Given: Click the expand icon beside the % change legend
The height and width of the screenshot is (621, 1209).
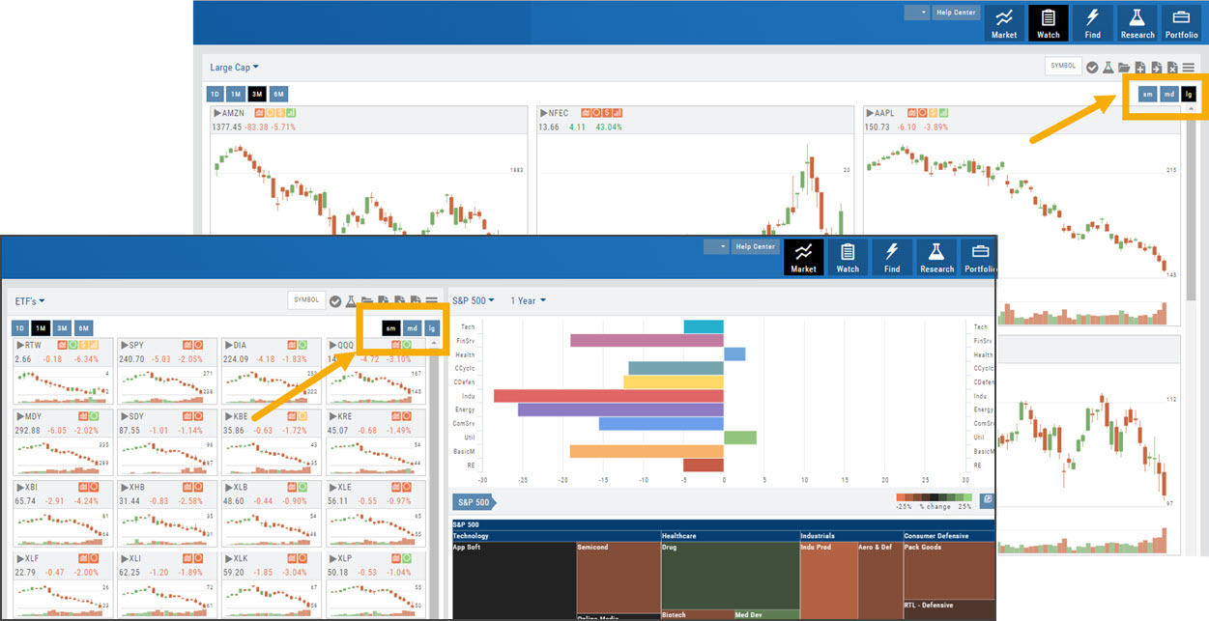Looking at the screenshot, I should pos(988,500).
